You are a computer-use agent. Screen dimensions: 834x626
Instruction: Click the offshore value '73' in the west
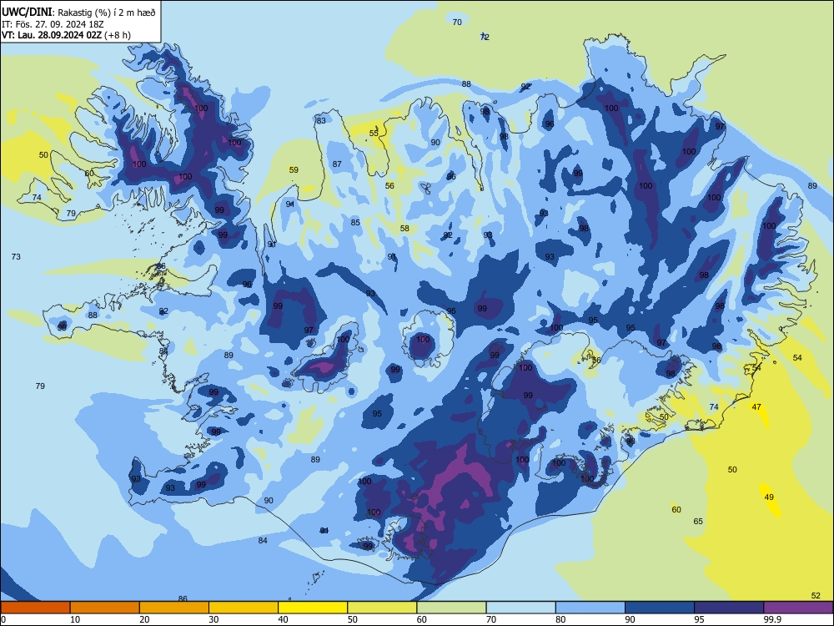(16, 256)
